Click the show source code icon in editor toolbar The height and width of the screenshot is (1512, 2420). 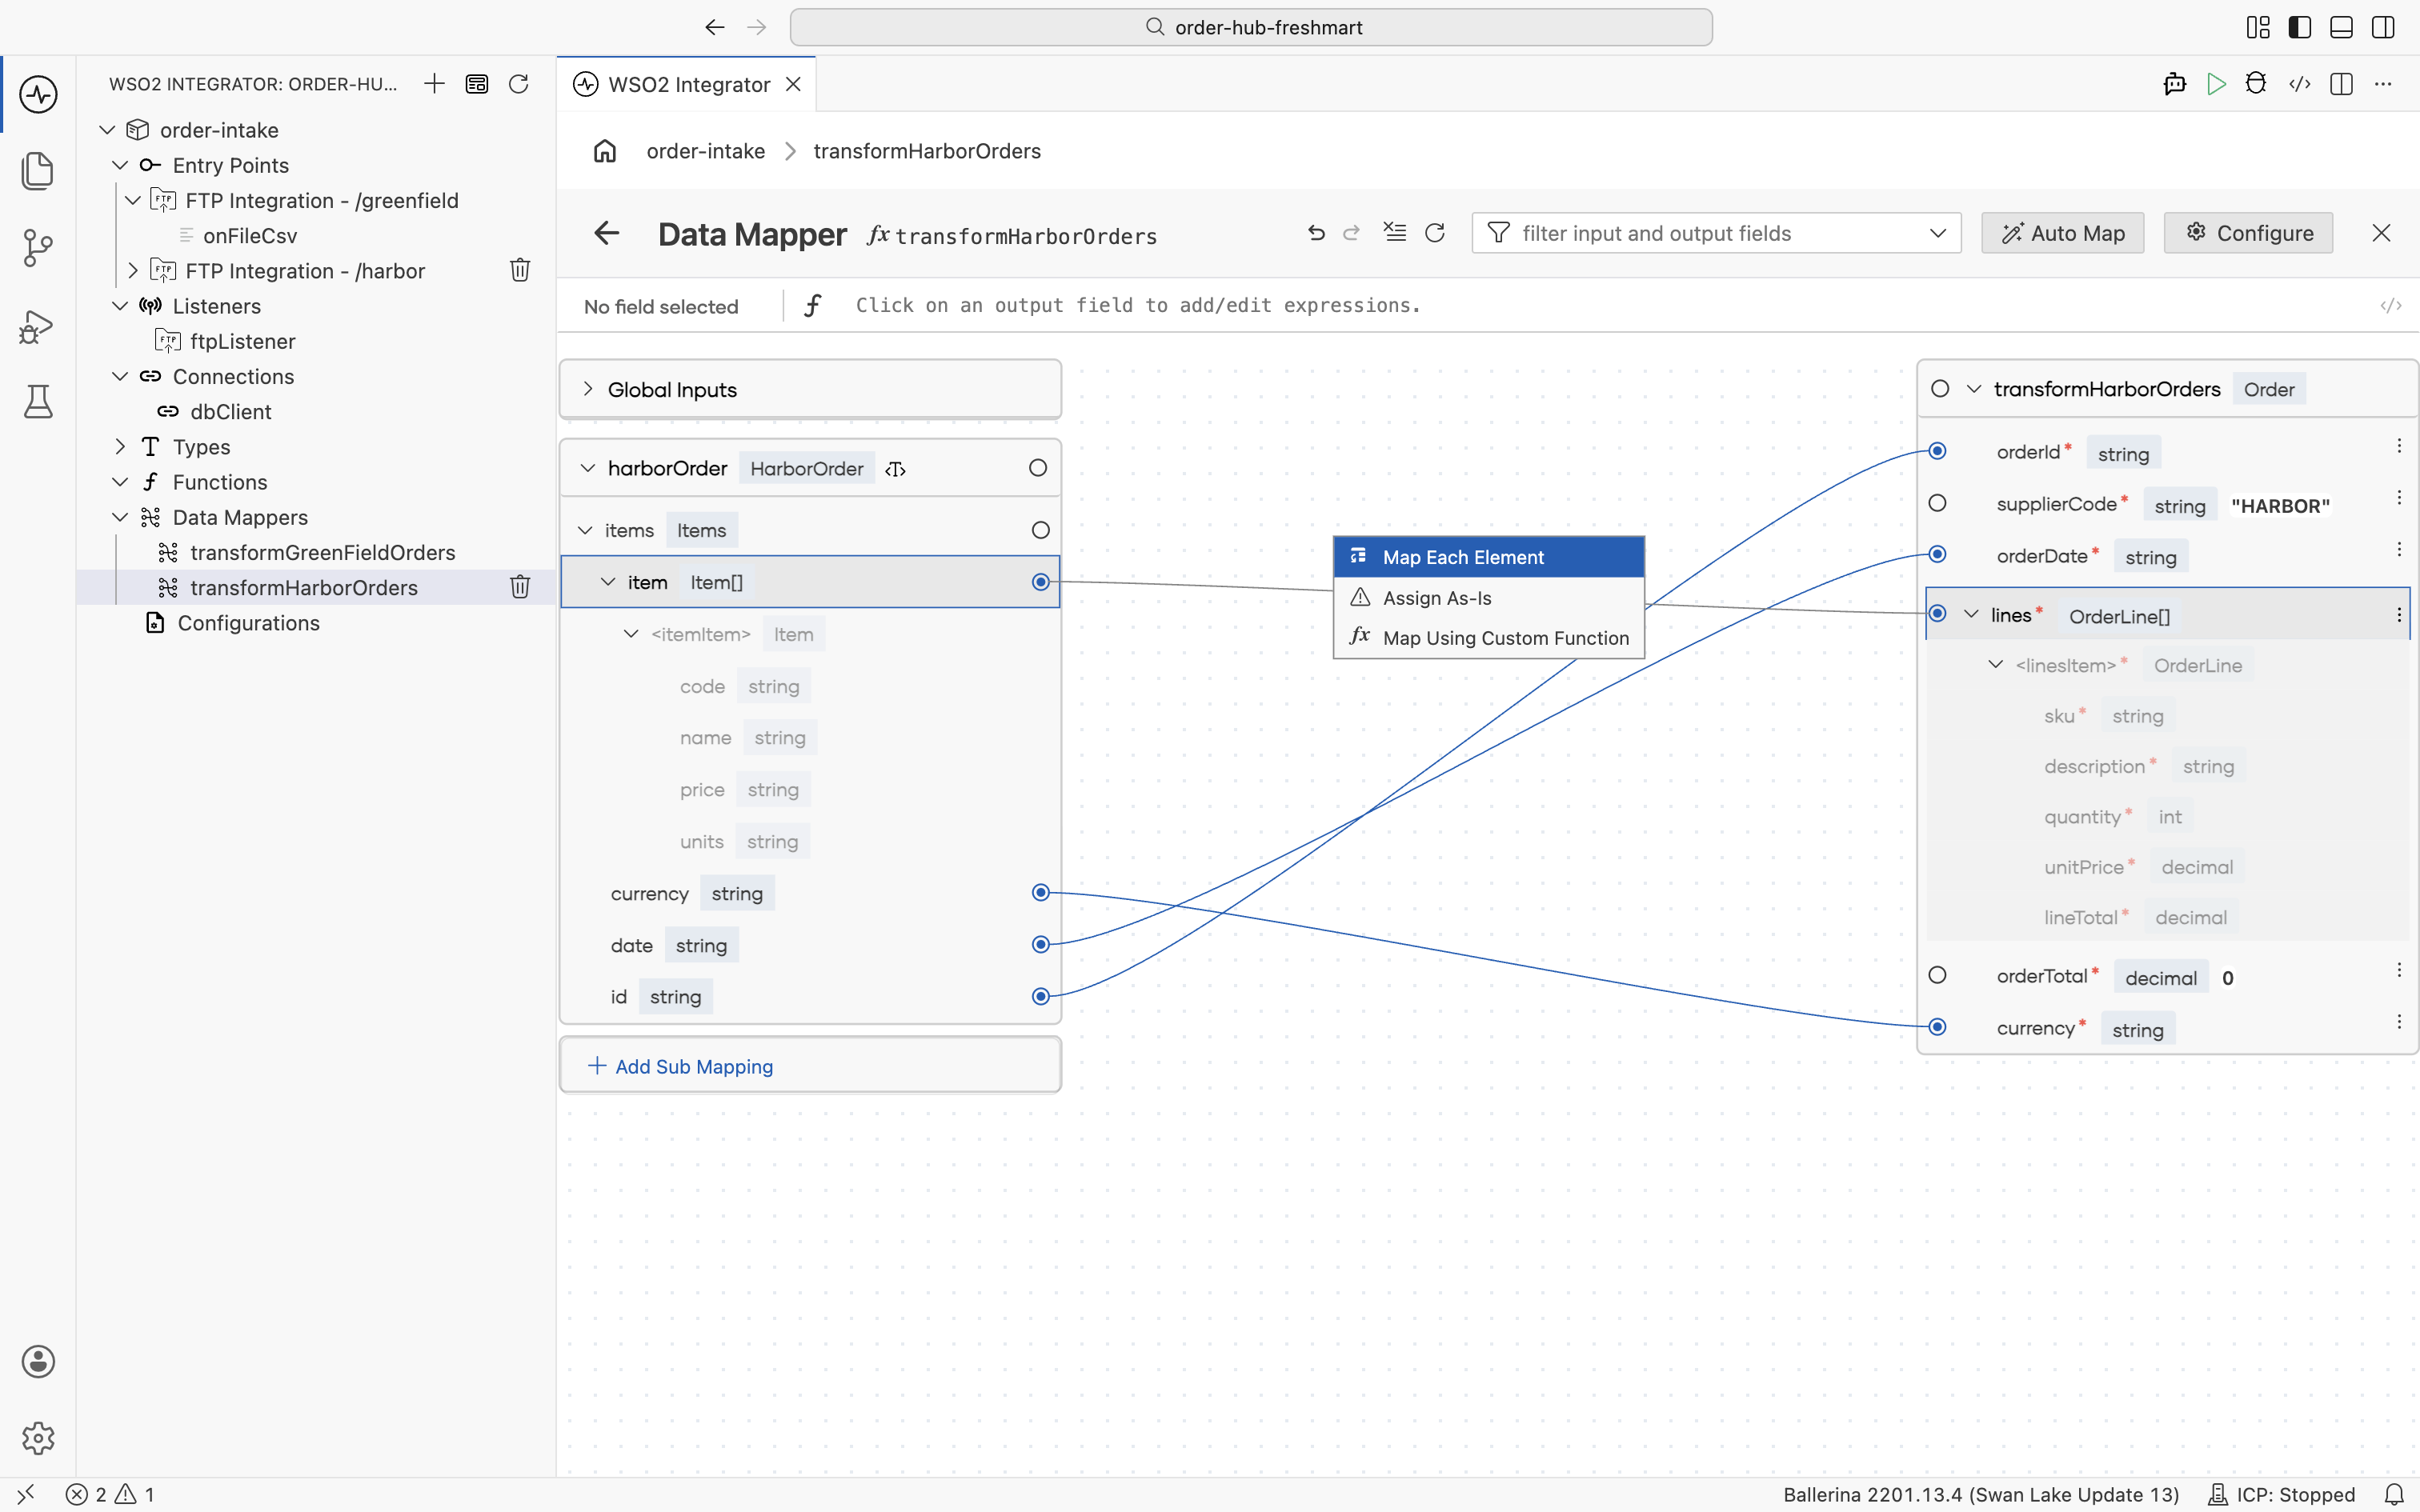(2300, 84)
